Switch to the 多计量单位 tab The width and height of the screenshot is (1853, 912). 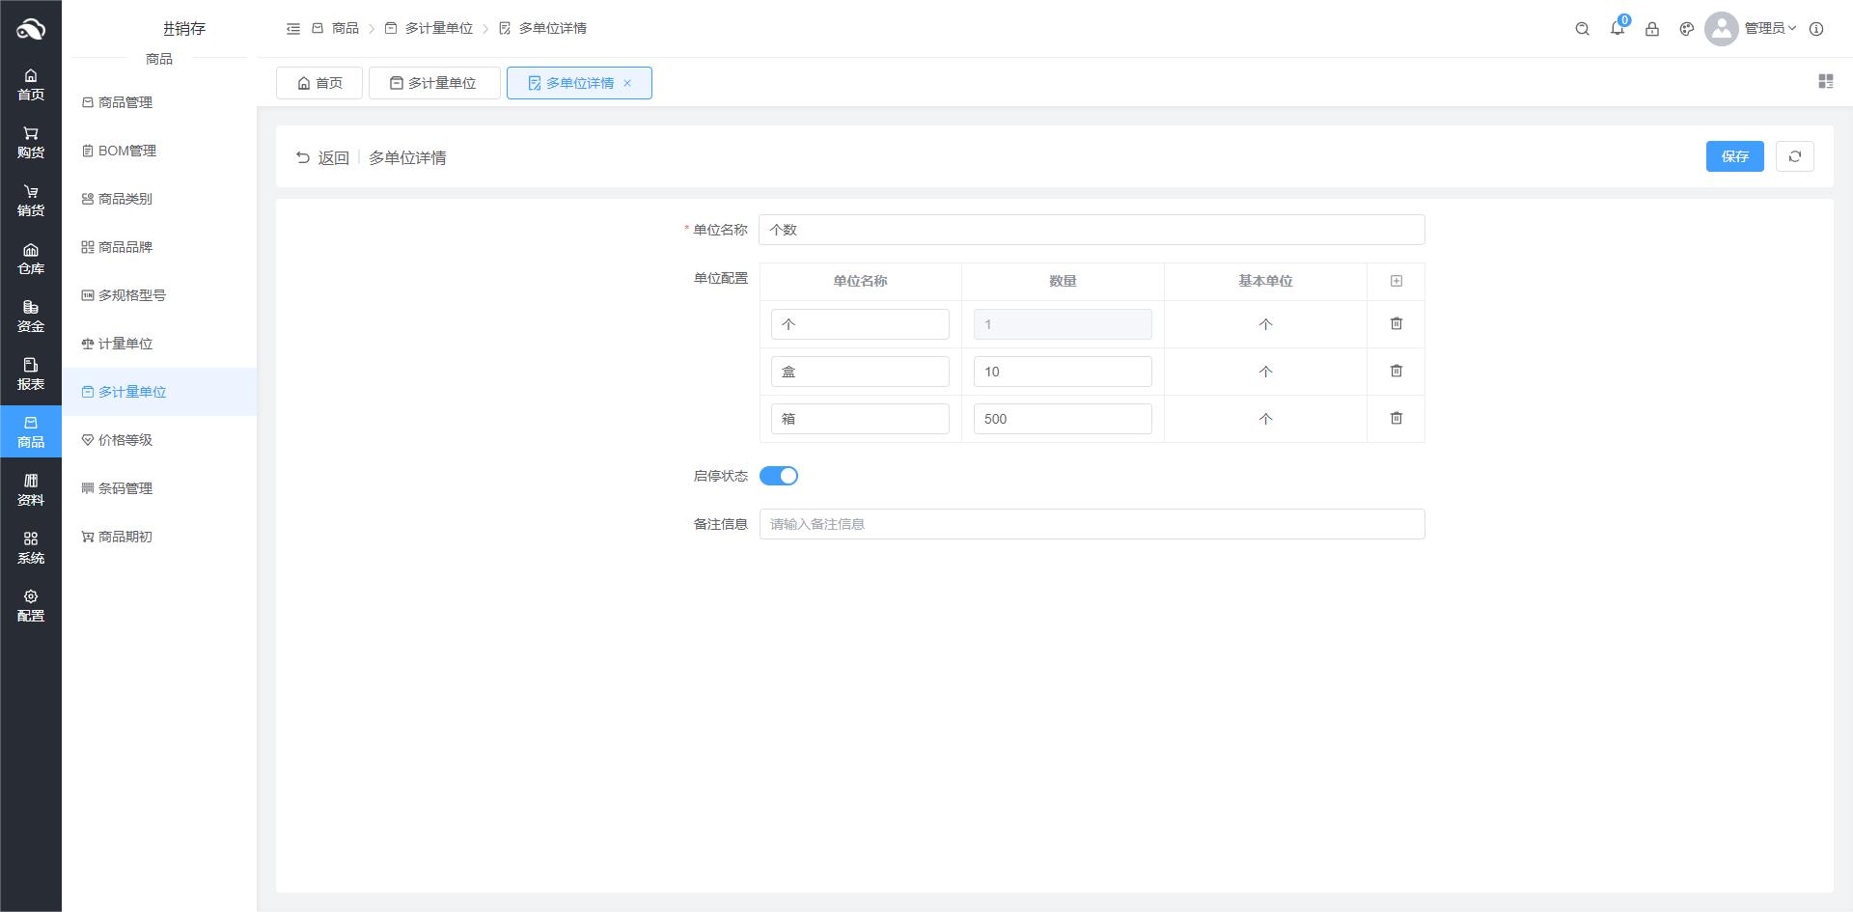click(x=433, y=83)
